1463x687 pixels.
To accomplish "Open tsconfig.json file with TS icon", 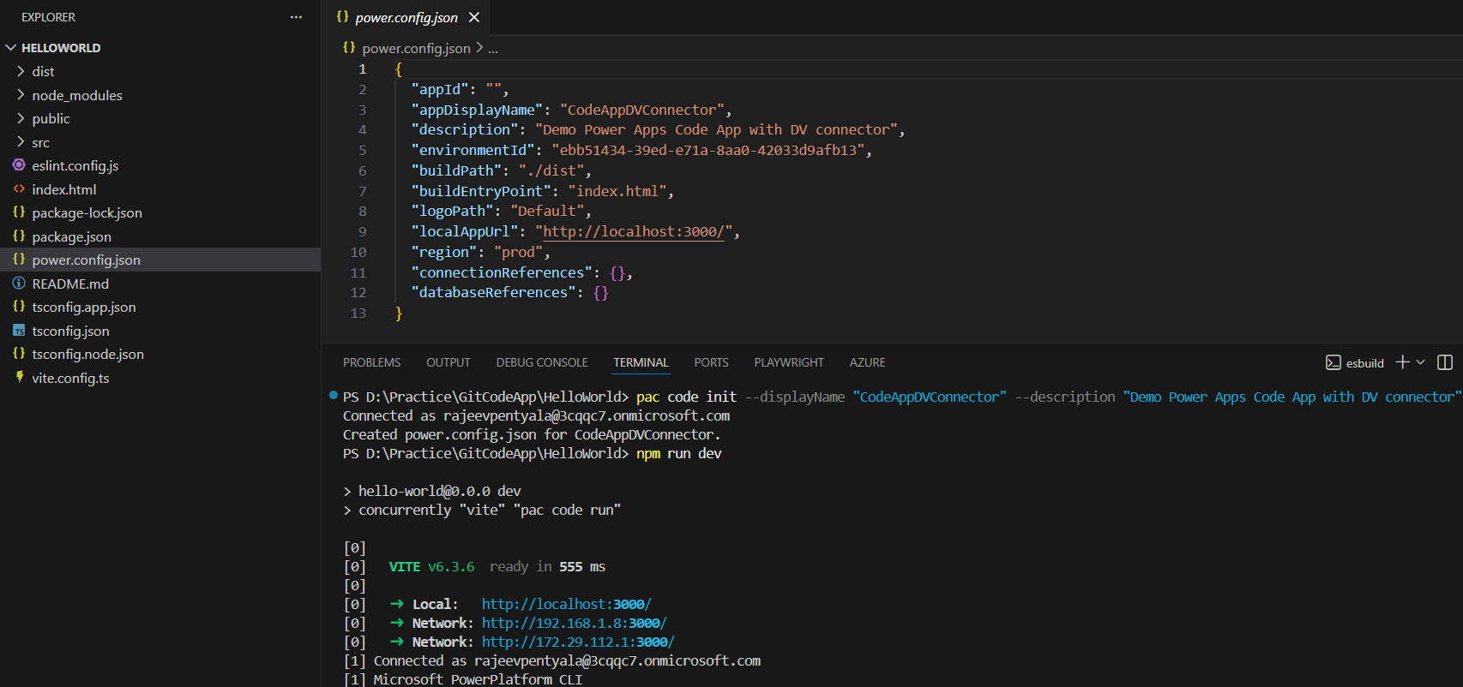I will tap(70, 331).
